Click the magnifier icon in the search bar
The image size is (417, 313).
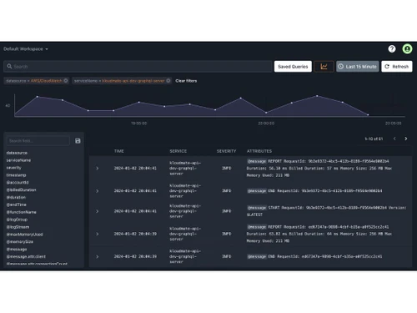point(9,66)
